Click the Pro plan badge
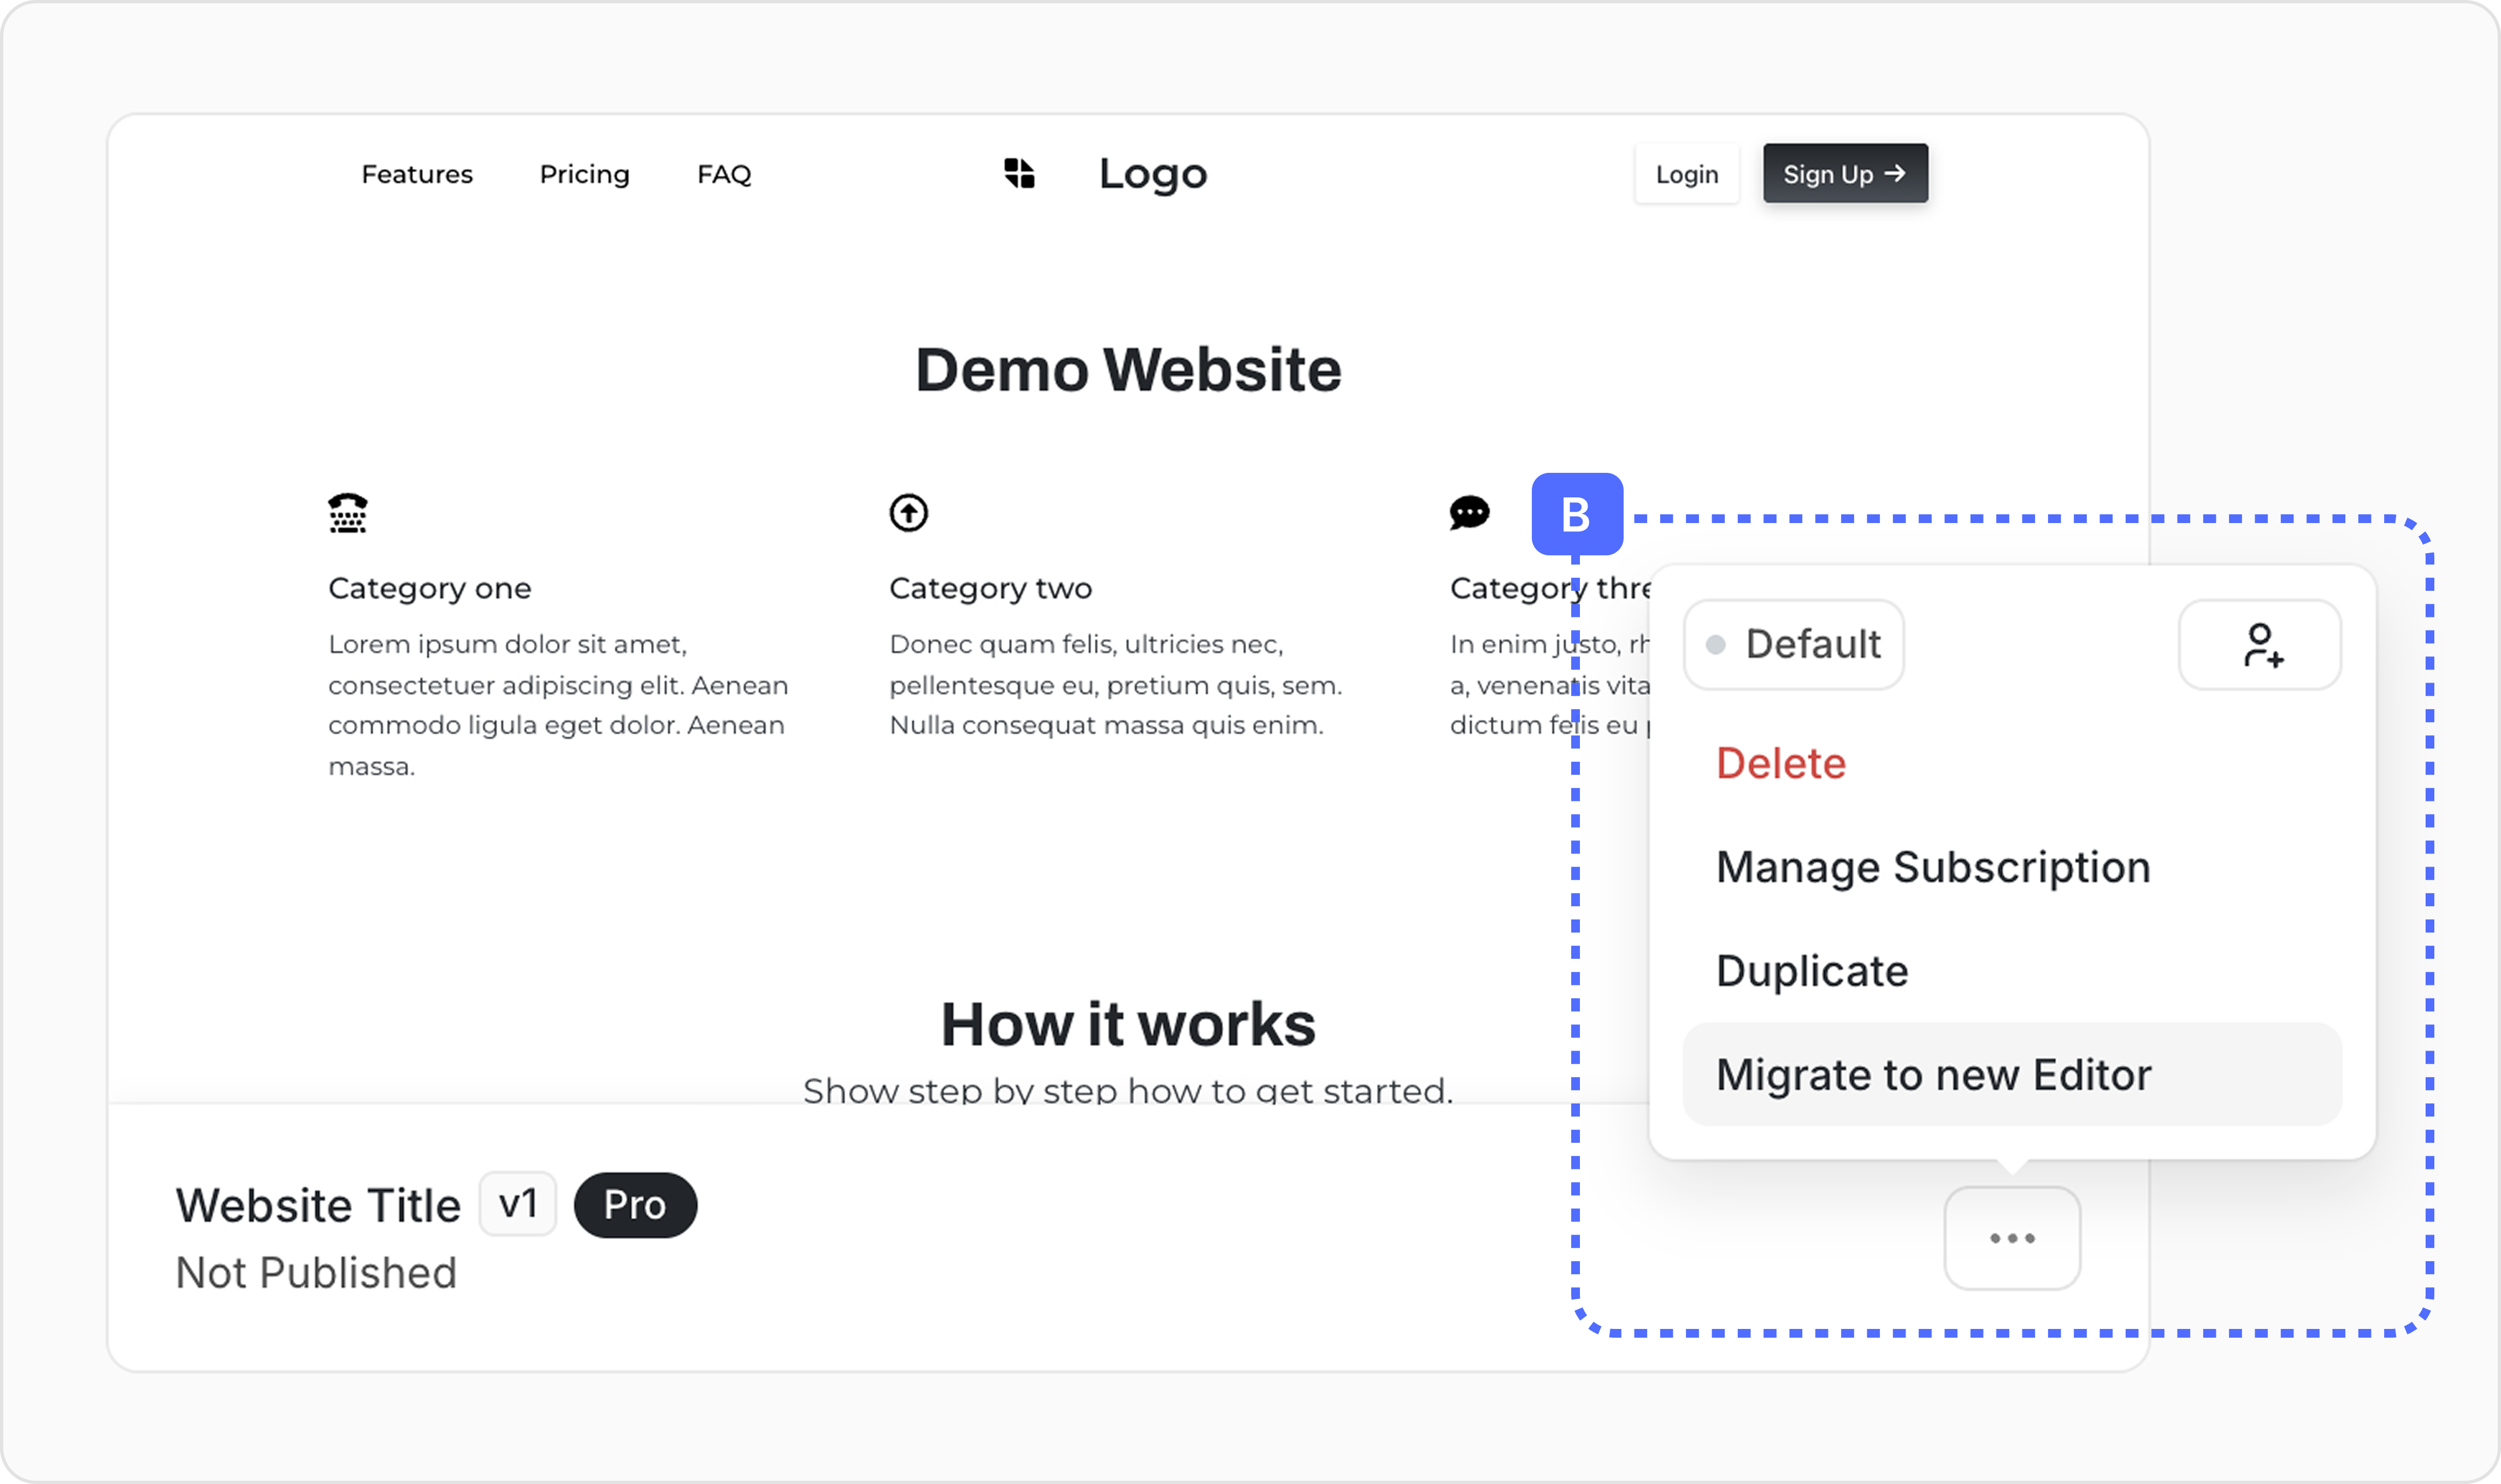The image size is (2501, 1484). pyautogui.click(x=634, y=1205)
